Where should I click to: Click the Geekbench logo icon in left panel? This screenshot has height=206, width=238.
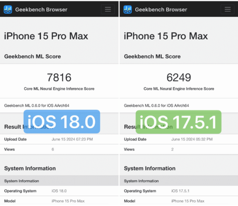(8, 10)
